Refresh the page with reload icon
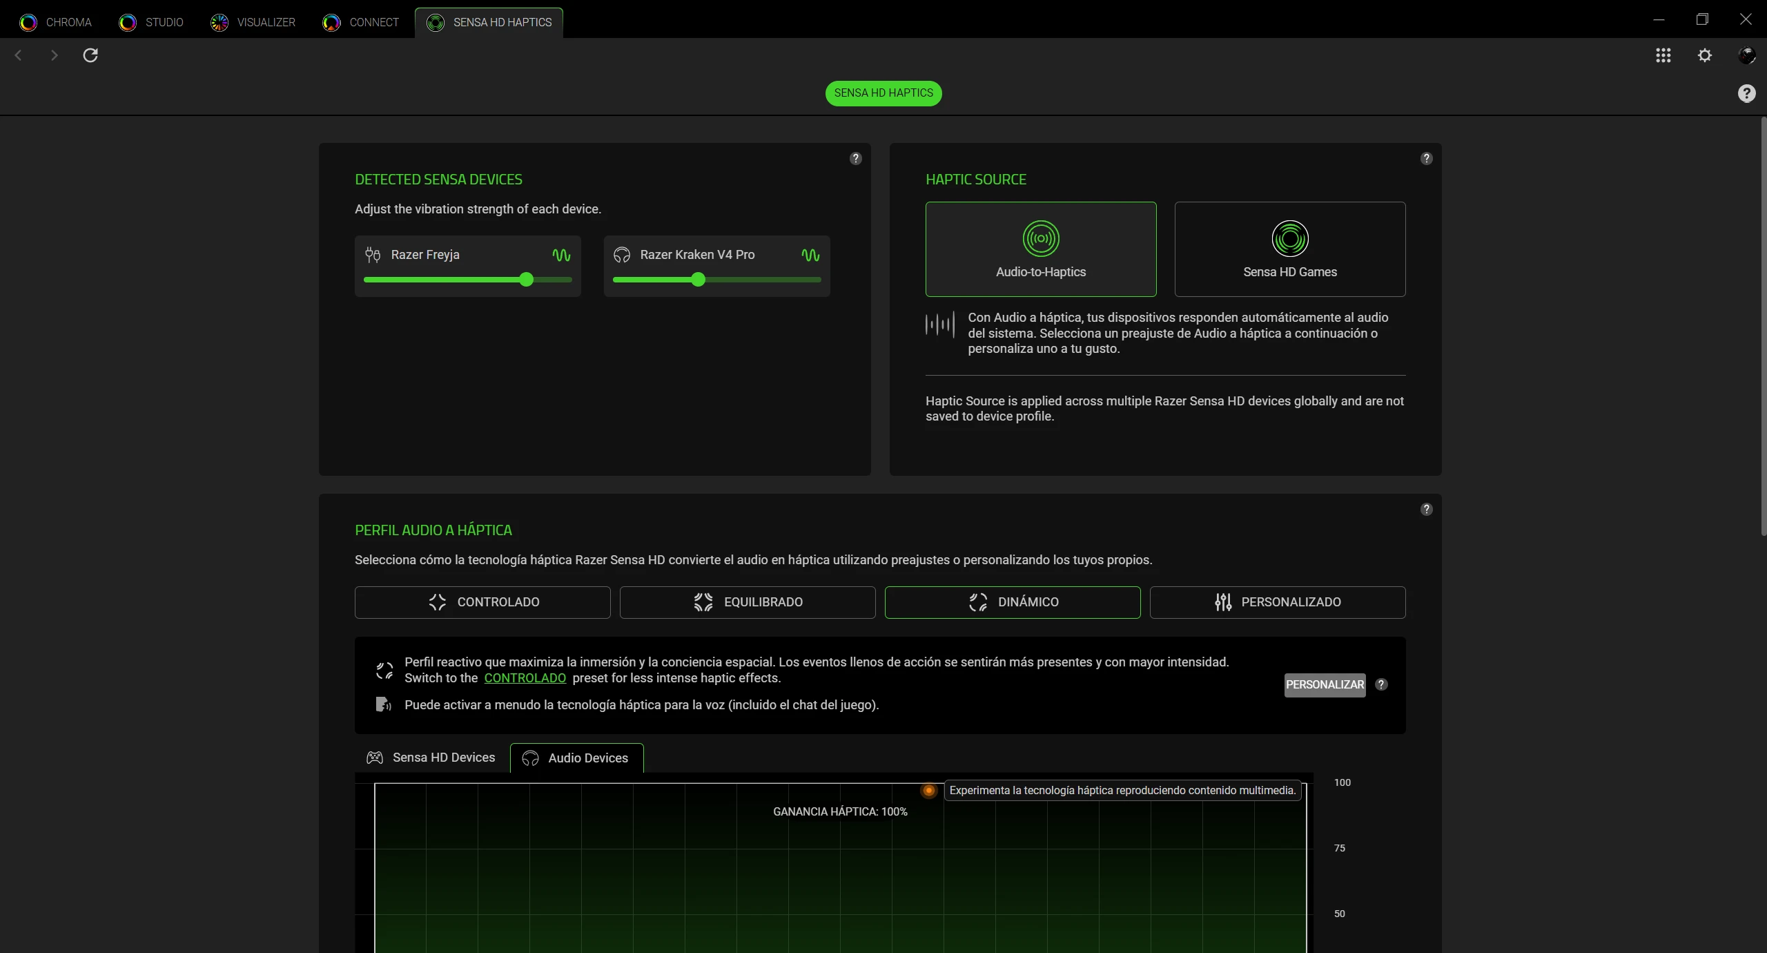1767x953 pixels. point(90,55)
